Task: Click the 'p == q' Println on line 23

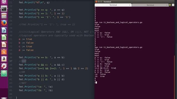Action: (x=41, y=10)
